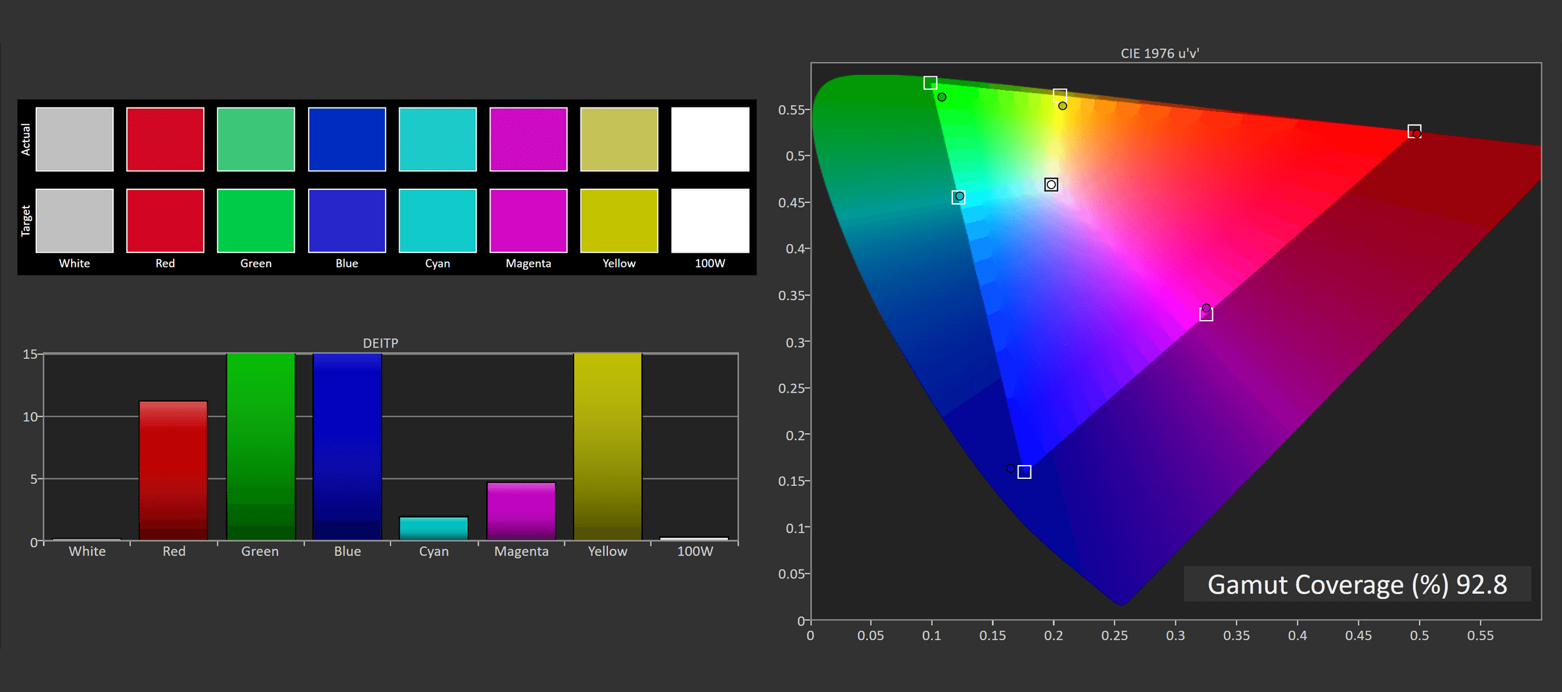Click the Actual Blue color swatch
Viewport: 1562px width, 692px height.
[347, 139]
